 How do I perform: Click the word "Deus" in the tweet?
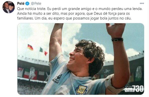click(98, 13)
